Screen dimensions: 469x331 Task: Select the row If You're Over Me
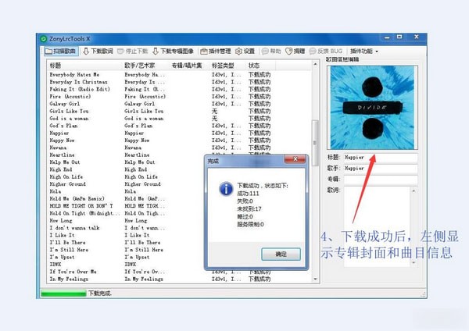click(x=126, y=272)
